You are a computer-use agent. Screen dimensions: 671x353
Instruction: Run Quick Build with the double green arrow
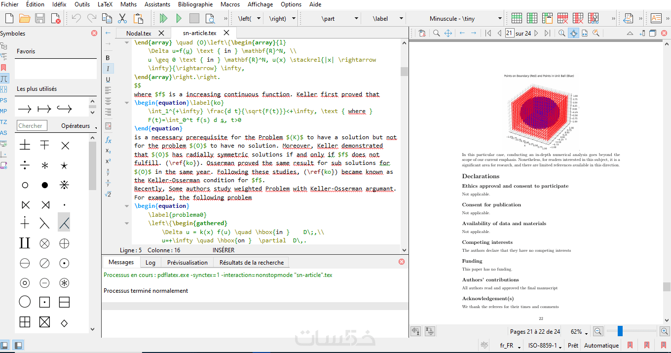(163, 19)
